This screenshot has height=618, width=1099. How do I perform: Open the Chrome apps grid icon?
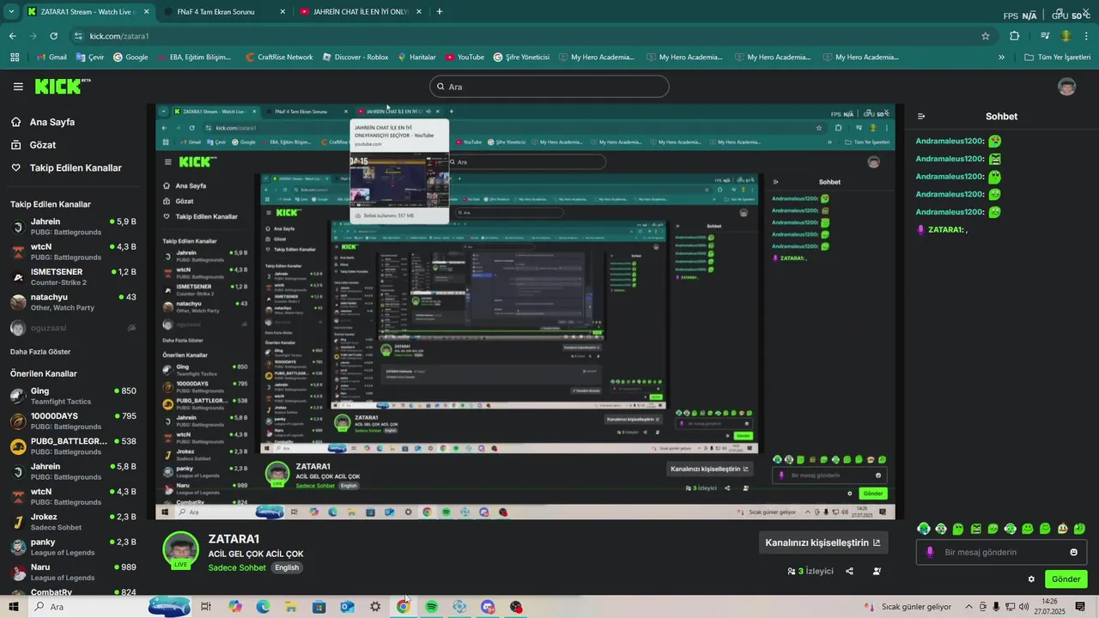click(15, 58)
